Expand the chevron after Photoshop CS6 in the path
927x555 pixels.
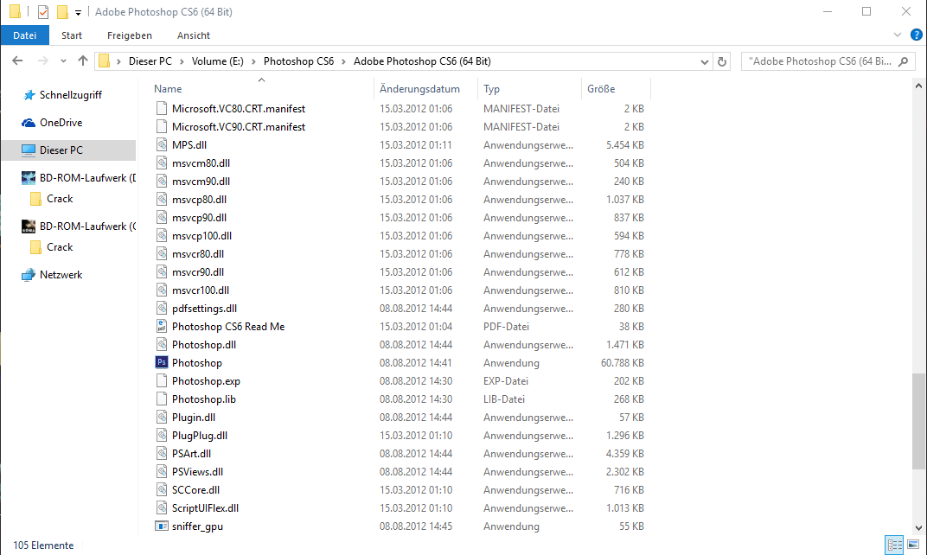coord(343,61)
